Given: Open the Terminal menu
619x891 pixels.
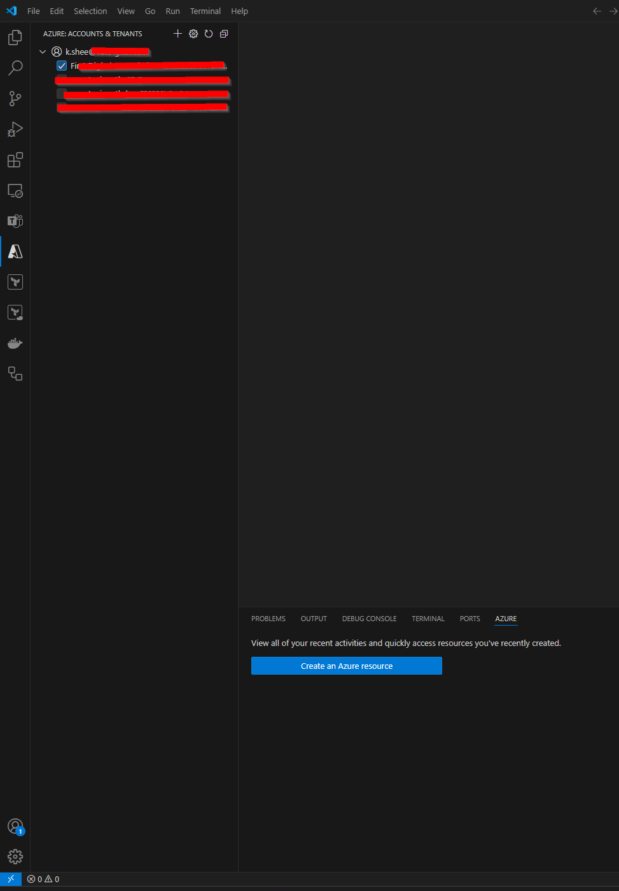Looking at the screenshot, I should pos(205,11).
